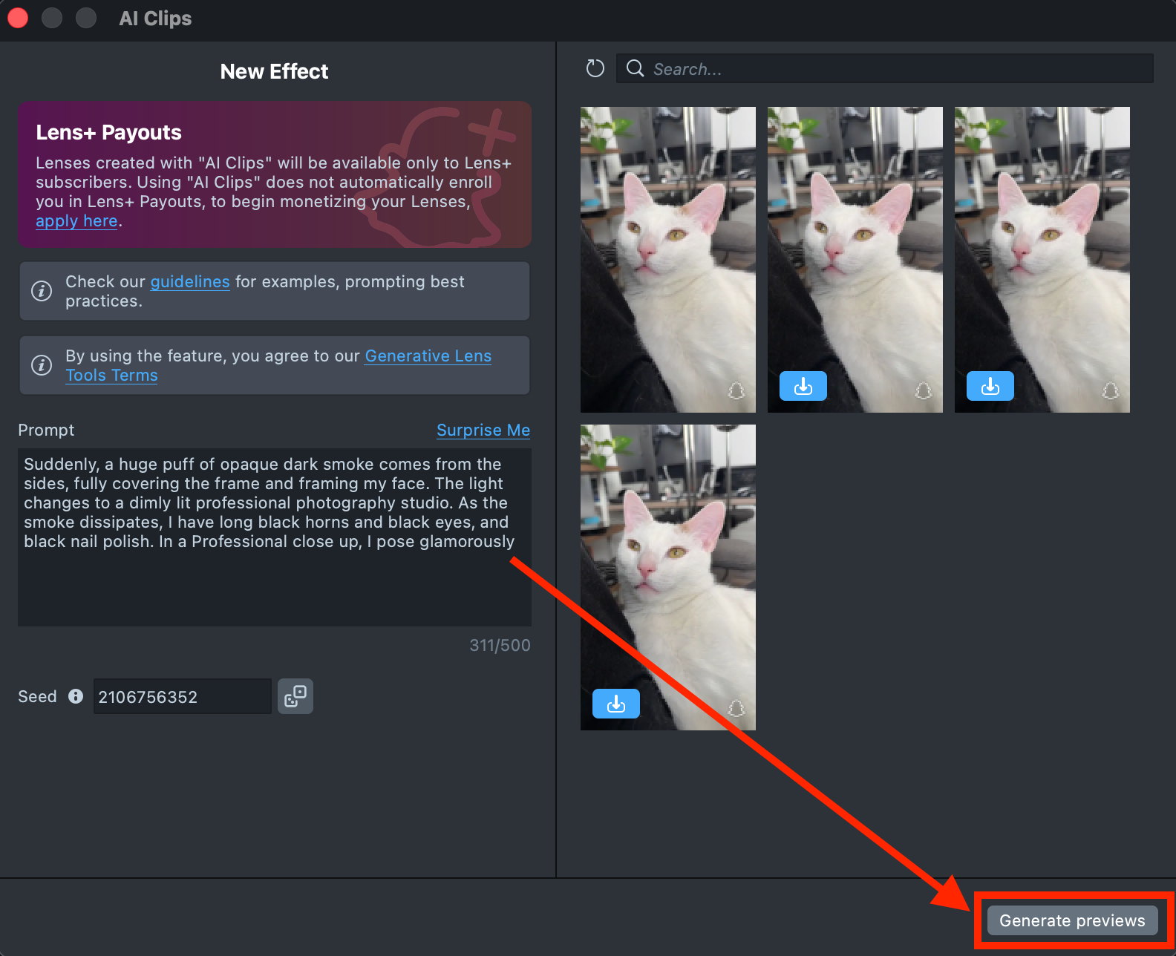Download the rightmost preview in the top row

(x=990, y=386)
